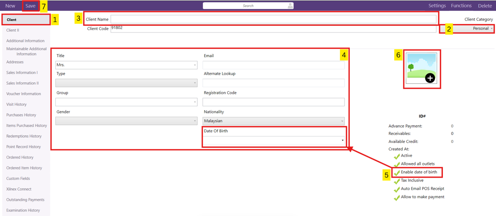Screen dimensions: 496x216
Task: Open the Settings menu
Action: pyautogui.click(x=437, y=6)
